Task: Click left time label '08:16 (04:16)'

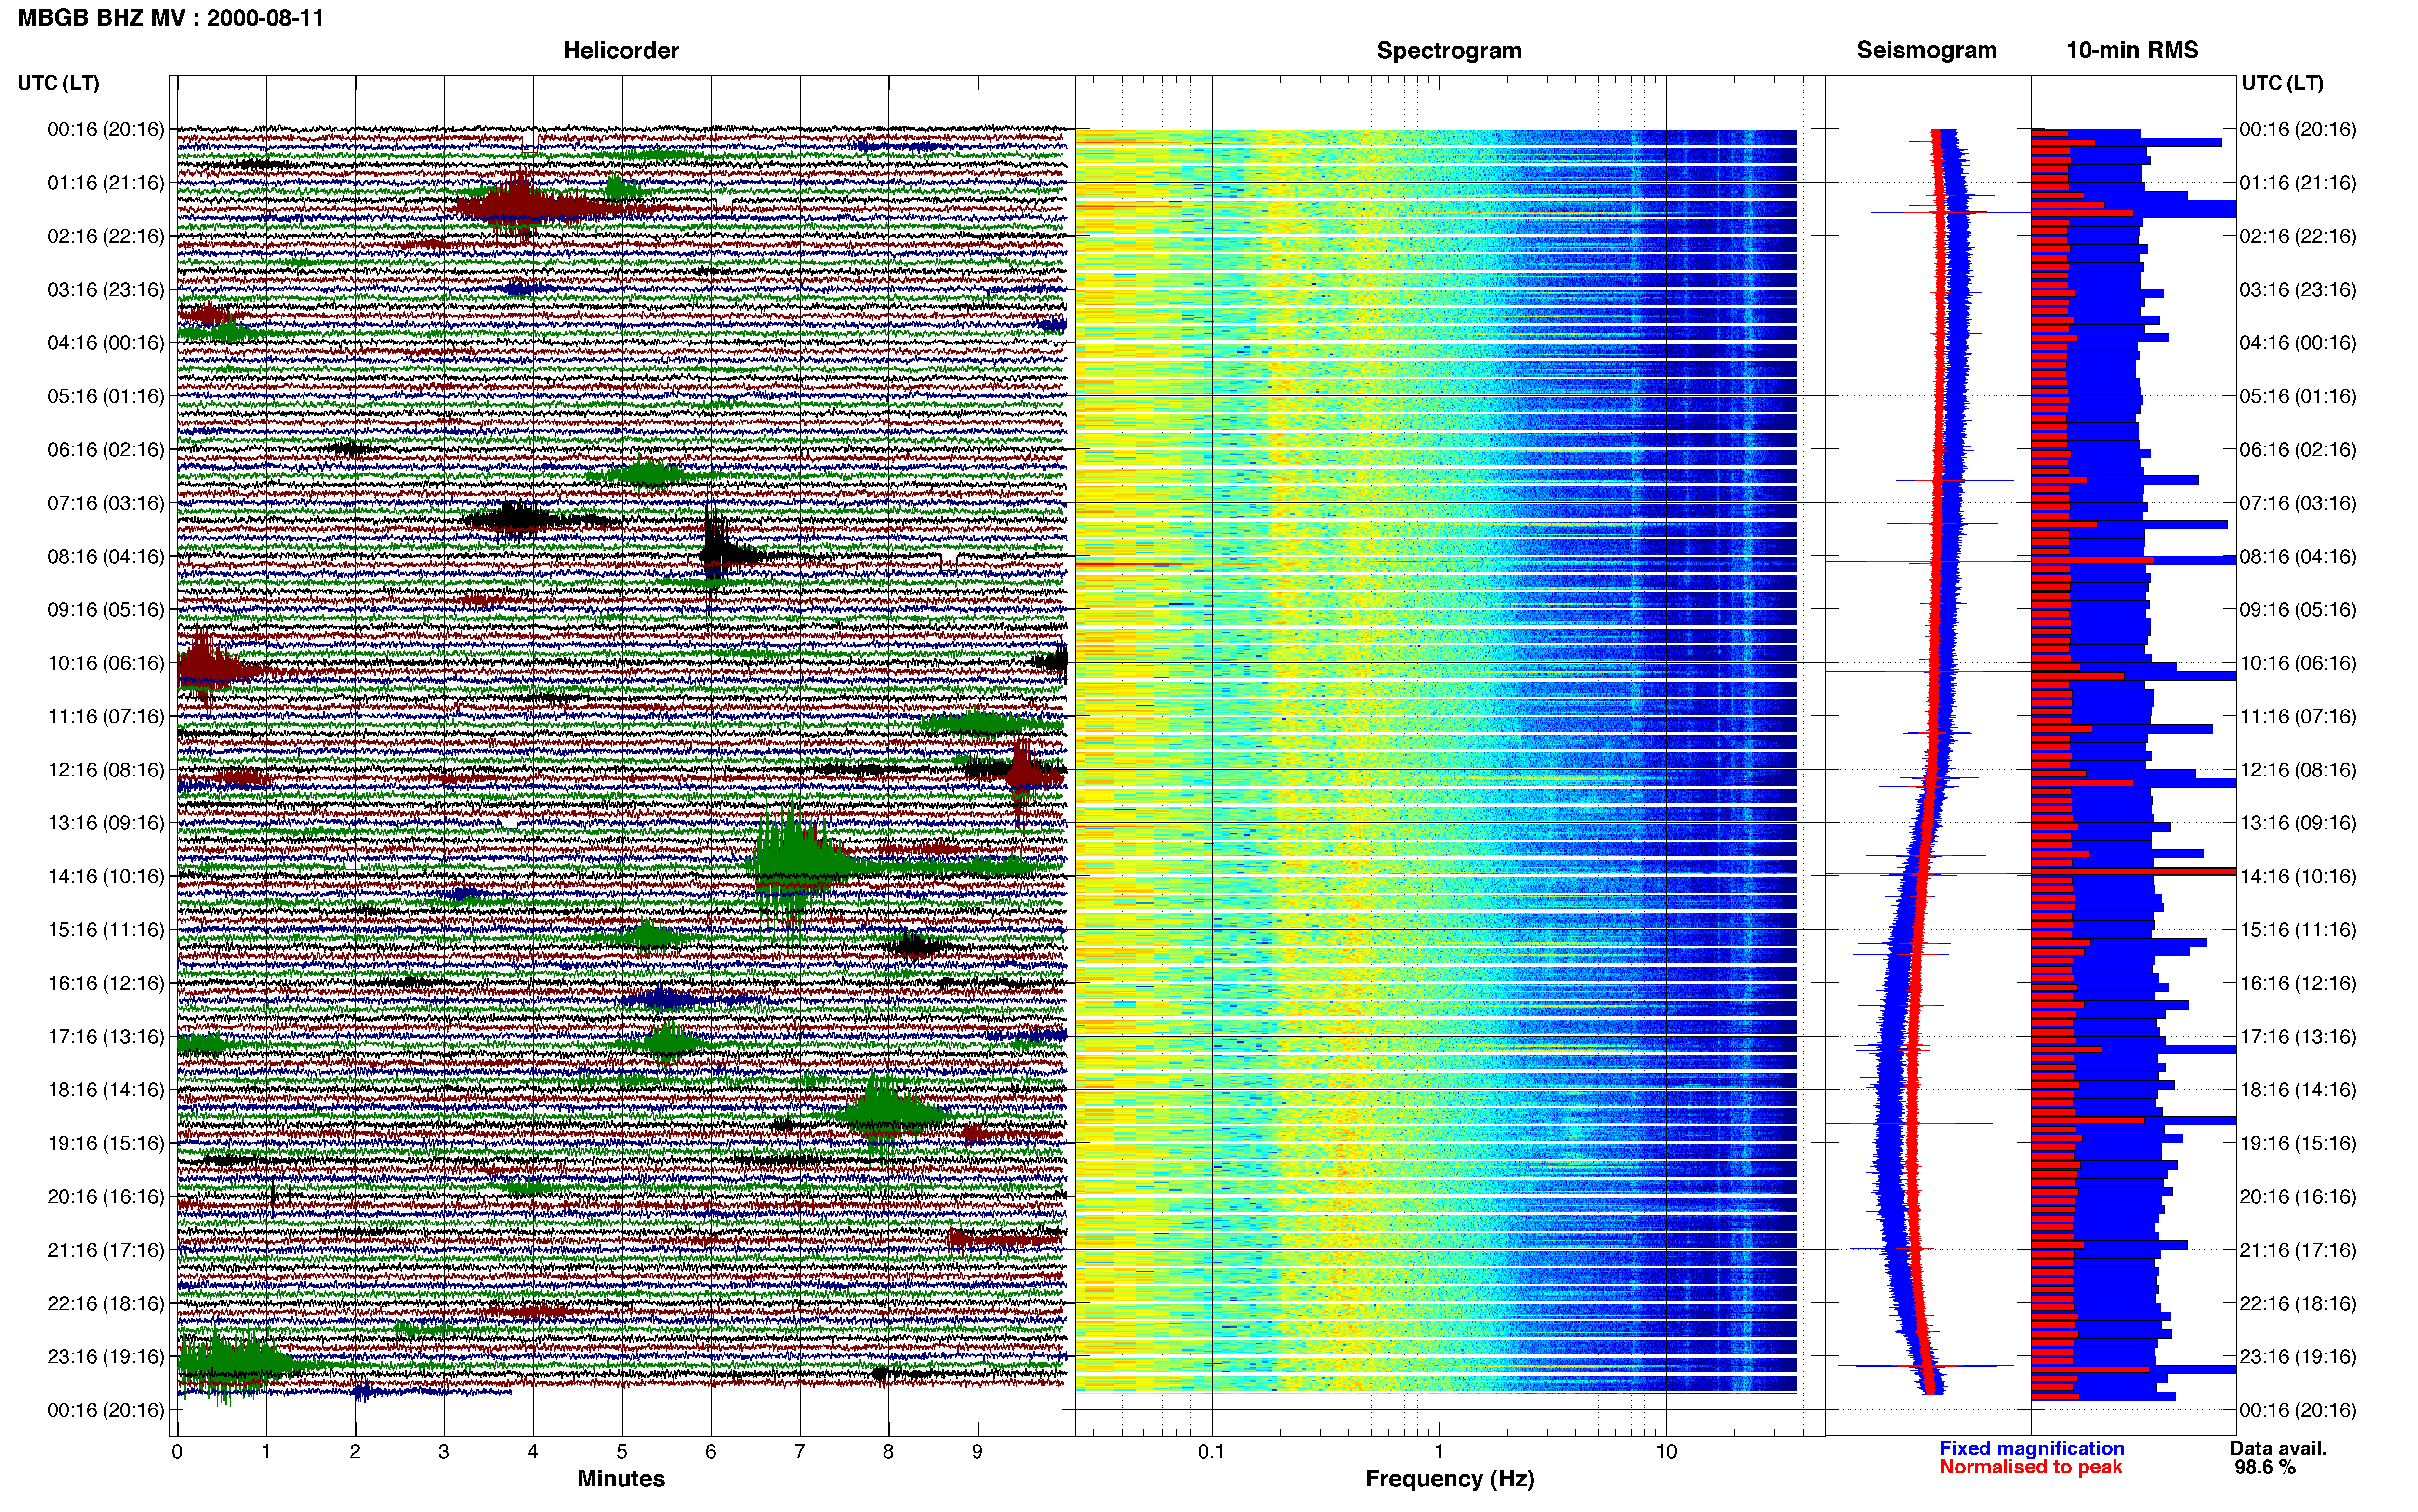Action: [x=106, y=556]
